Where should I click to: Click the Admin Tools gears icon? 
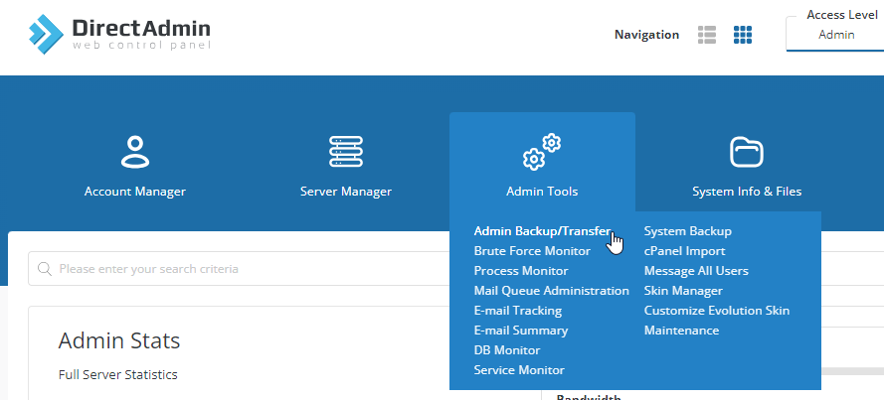[542, 152]
